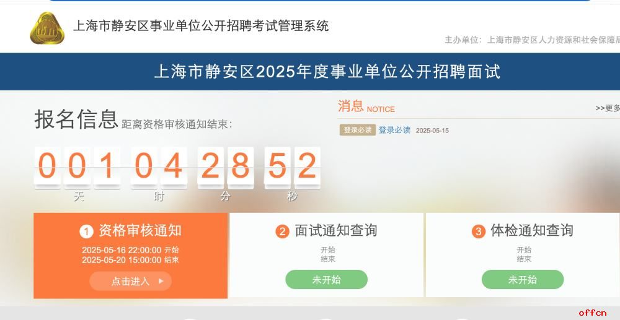Click the seconds countdown flip digits

(292, 166)
